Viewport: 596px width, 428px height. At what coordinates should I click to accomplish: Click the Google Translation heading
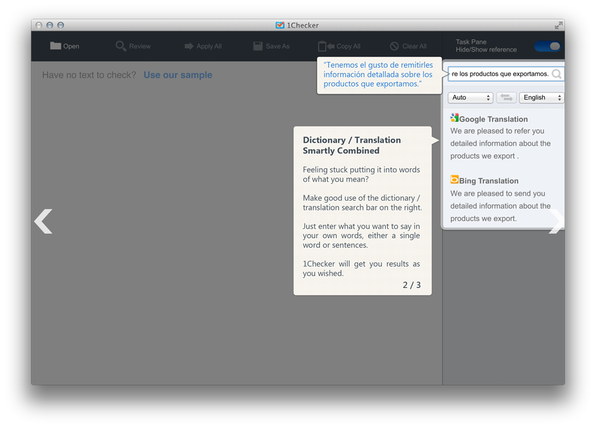click(x=493, y=119)
